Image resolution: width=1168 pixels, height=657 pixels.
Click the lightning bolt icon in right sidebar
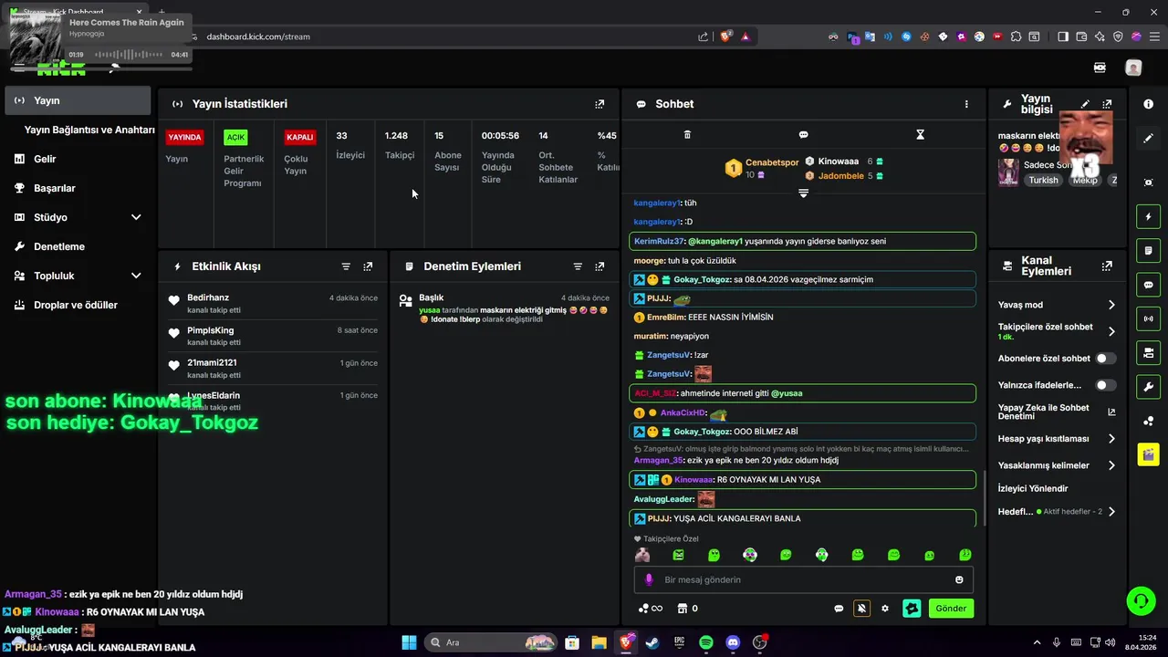pyautogui.click(x=1148, y=217)
